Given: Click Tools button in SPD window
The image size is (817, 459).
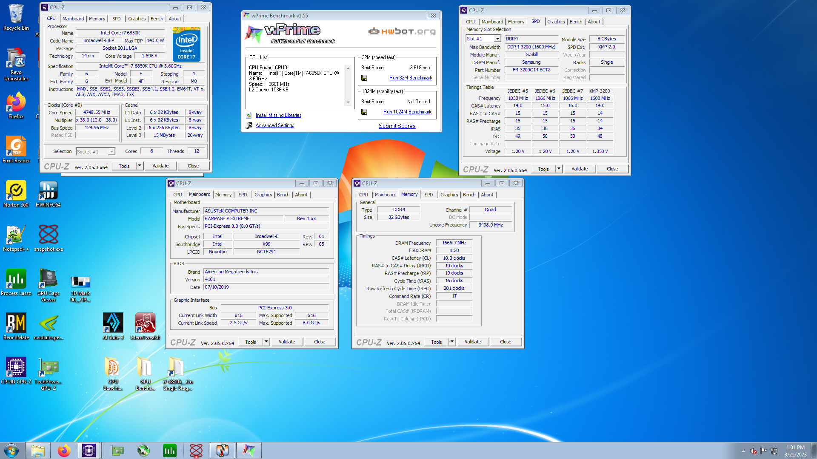Looking at the screenshot, I should 543,169.
